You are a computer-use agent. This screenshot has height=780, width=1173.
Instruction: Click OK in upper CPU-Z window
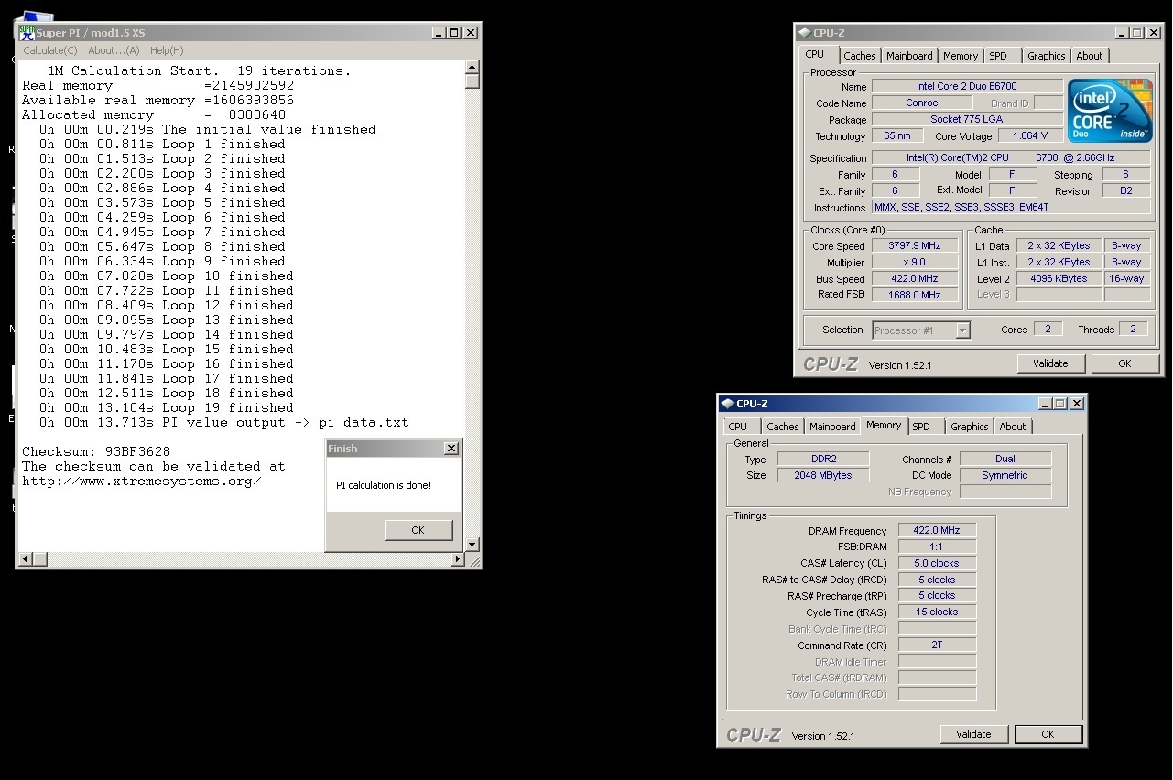(1124, 363)
